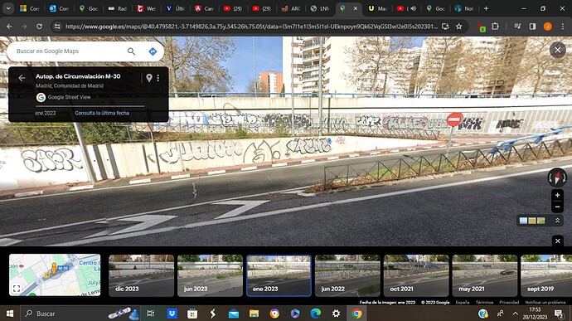Viewport: 572px width, 321px height.
Task: Reload the page in Chrome
Action: pos(40,27)
